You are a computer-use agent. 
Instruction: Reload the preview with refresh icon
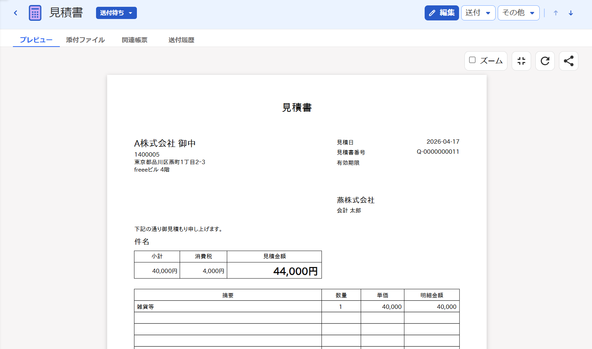click(x=545, y=61)
